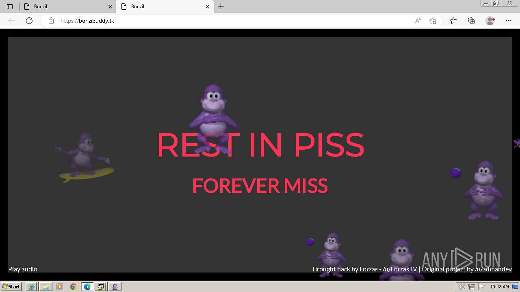
Task: Restore down the browser window
Action: 496,3
